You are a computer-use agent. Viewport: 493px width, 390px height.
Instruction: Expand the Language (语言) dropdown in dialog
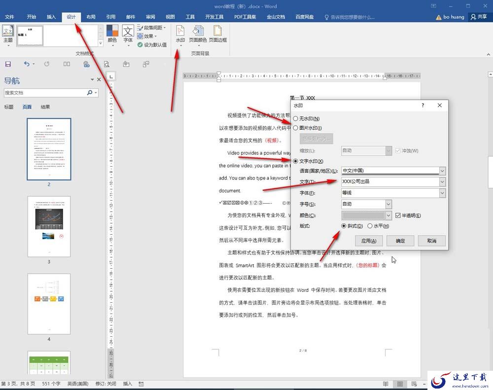442,171
